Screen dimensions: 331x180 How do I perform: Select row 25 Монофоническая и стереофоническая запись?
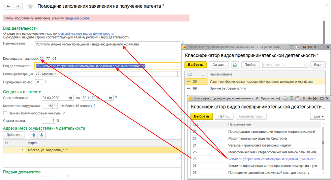256,152
